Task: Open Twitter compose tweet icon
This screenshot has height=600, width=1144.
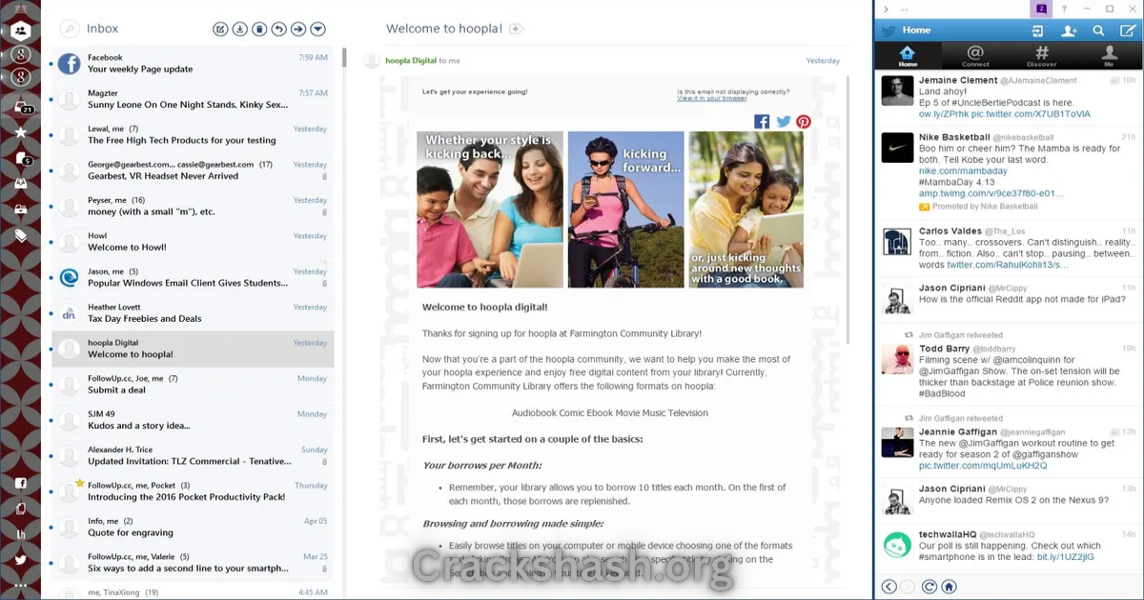Action: tap(1128, 30)
